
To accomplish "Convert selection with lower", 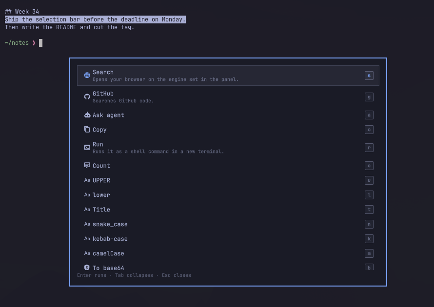I will [x=228, y=195].
